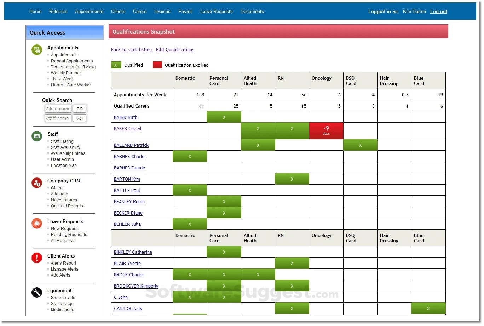This screenshot has height=326, width=484.
Task: Click the Log out link
Action: (x=438, y=11)
